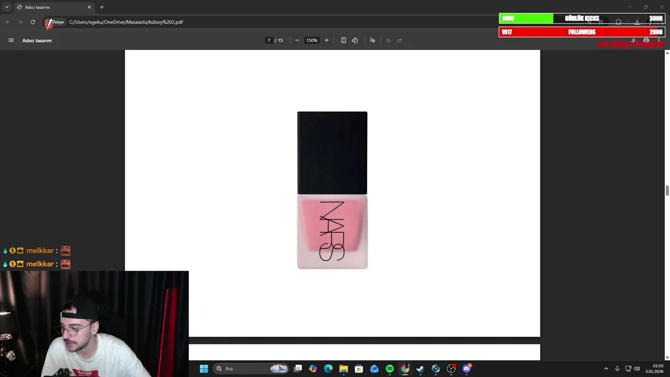670x377 pixels.
Task: Open File Explorer from taskbar
Action: pyautogui.click(x=343, y=369)
